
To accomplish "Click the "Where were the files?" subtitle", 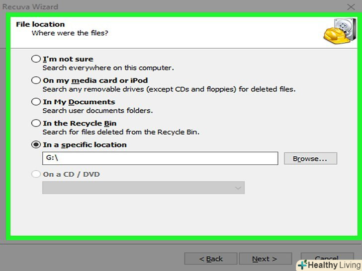I will [70, 33].
